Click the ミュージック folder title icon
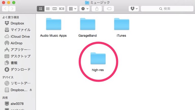 [87, 2]
